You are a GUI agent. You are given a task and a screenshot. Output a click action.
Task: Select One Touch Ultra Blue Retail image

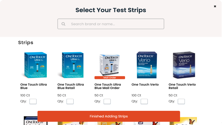point(72,65)
